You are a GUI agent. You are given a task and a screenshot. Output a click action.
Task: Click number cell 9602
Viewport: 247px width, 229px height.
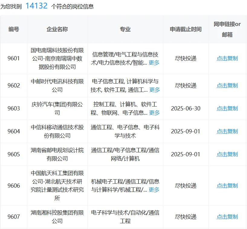point(14,86)
